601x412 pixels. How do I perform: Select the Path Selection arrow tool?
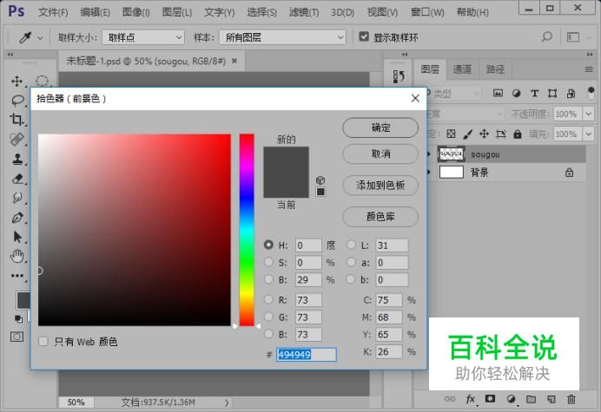pos(17,237)
